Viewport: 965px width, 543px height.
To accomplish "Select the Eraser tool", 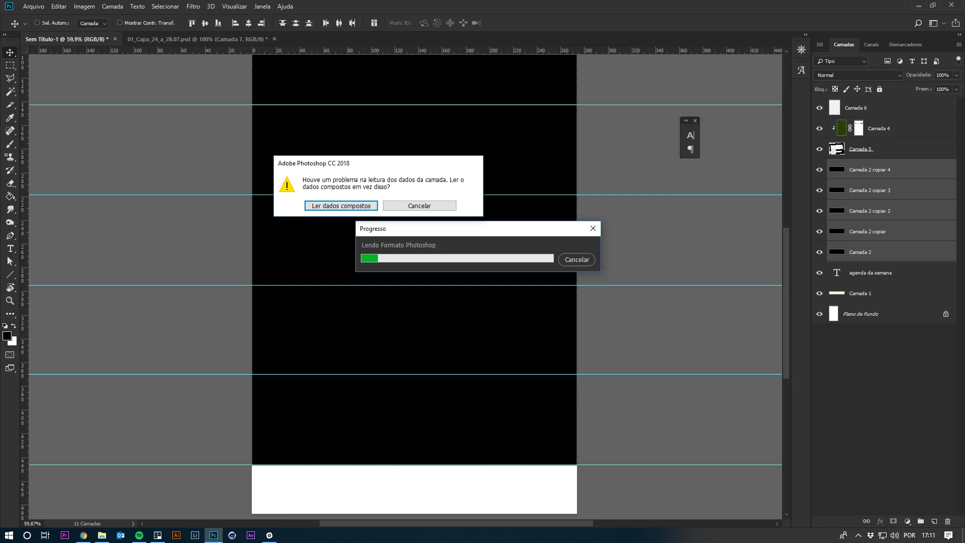I will [10, 184].
